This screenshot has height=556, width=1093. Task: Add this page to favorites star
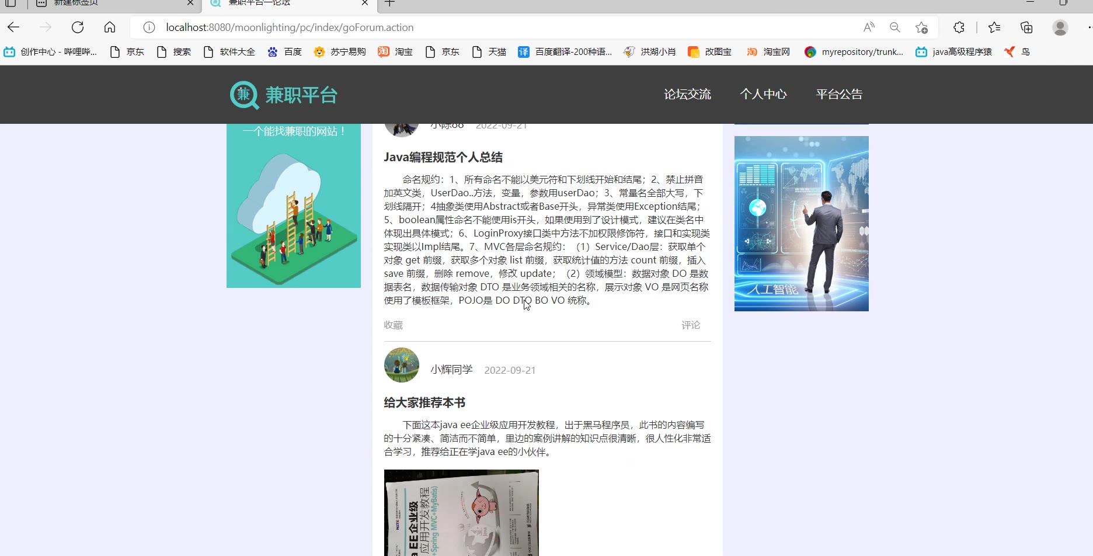(x=921, y=27)
